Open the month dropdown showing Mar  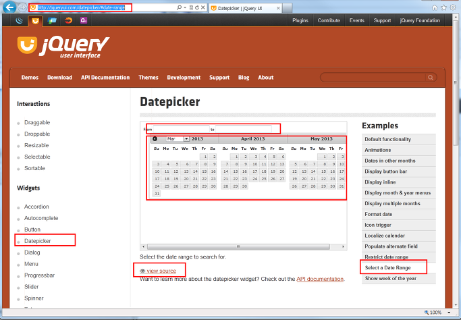click(x=178, y=139)
